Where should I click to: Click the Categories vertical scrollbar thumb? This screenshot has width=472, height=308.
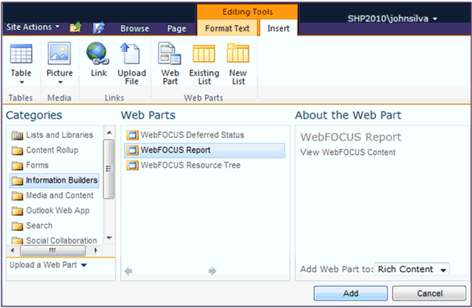click(x=109, y=169)
